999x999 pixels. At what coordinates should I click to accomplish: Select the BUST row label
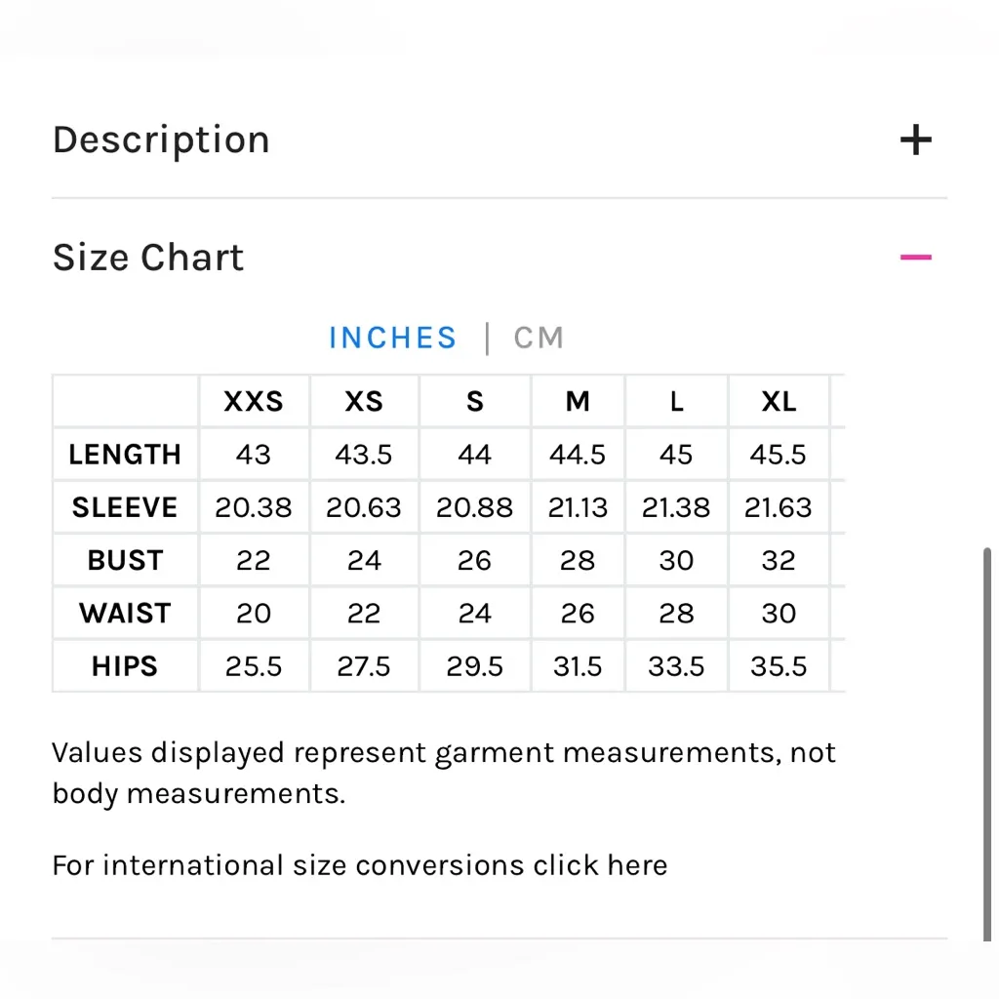(x=125, y=561)
